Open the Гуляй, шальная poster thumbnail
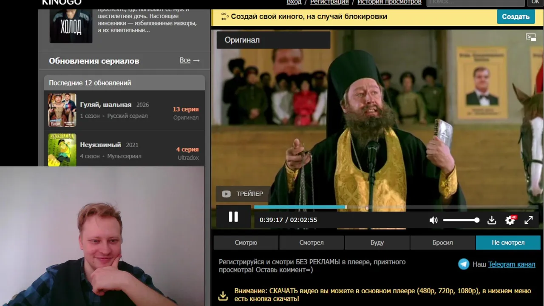 point(62,110)
